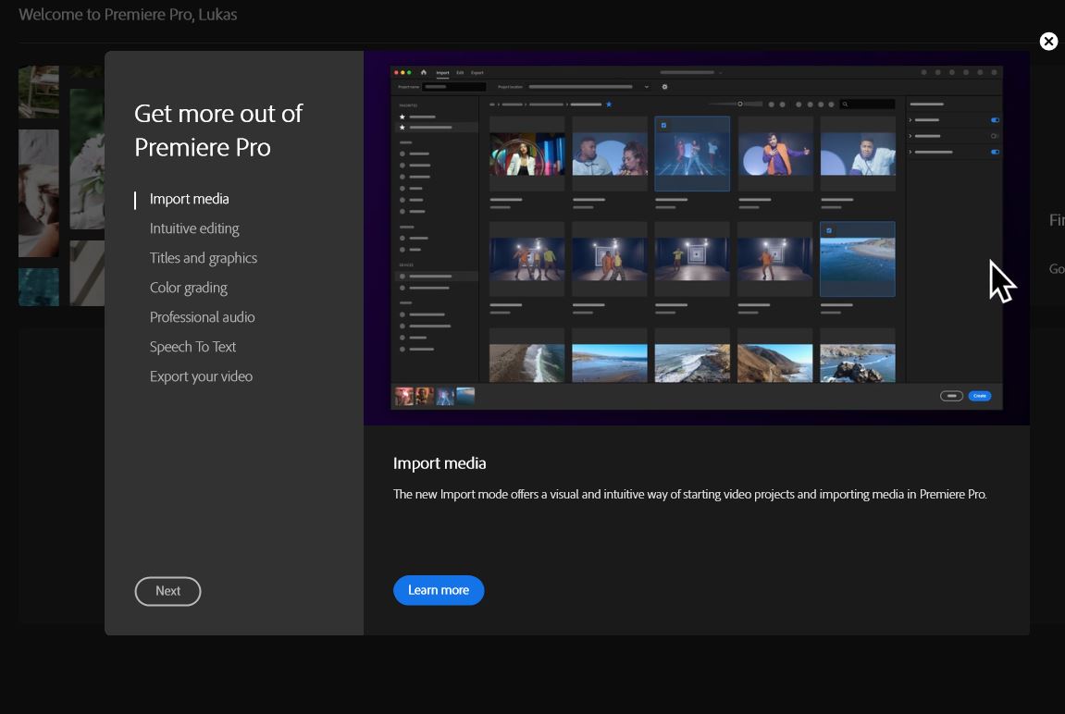The width and height of the screenshot is (1065, 714).
Task: Enable the bottom toggle in the right settings panel
Action: coord(994,151)
